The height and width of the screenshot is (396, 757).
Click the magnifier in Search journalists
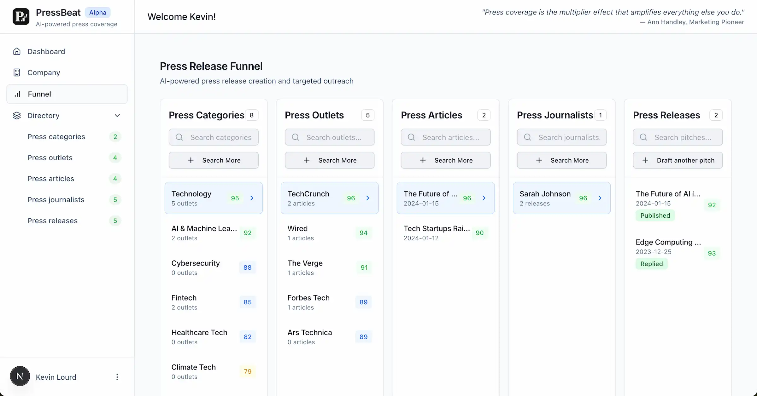[x=527, y=137]
